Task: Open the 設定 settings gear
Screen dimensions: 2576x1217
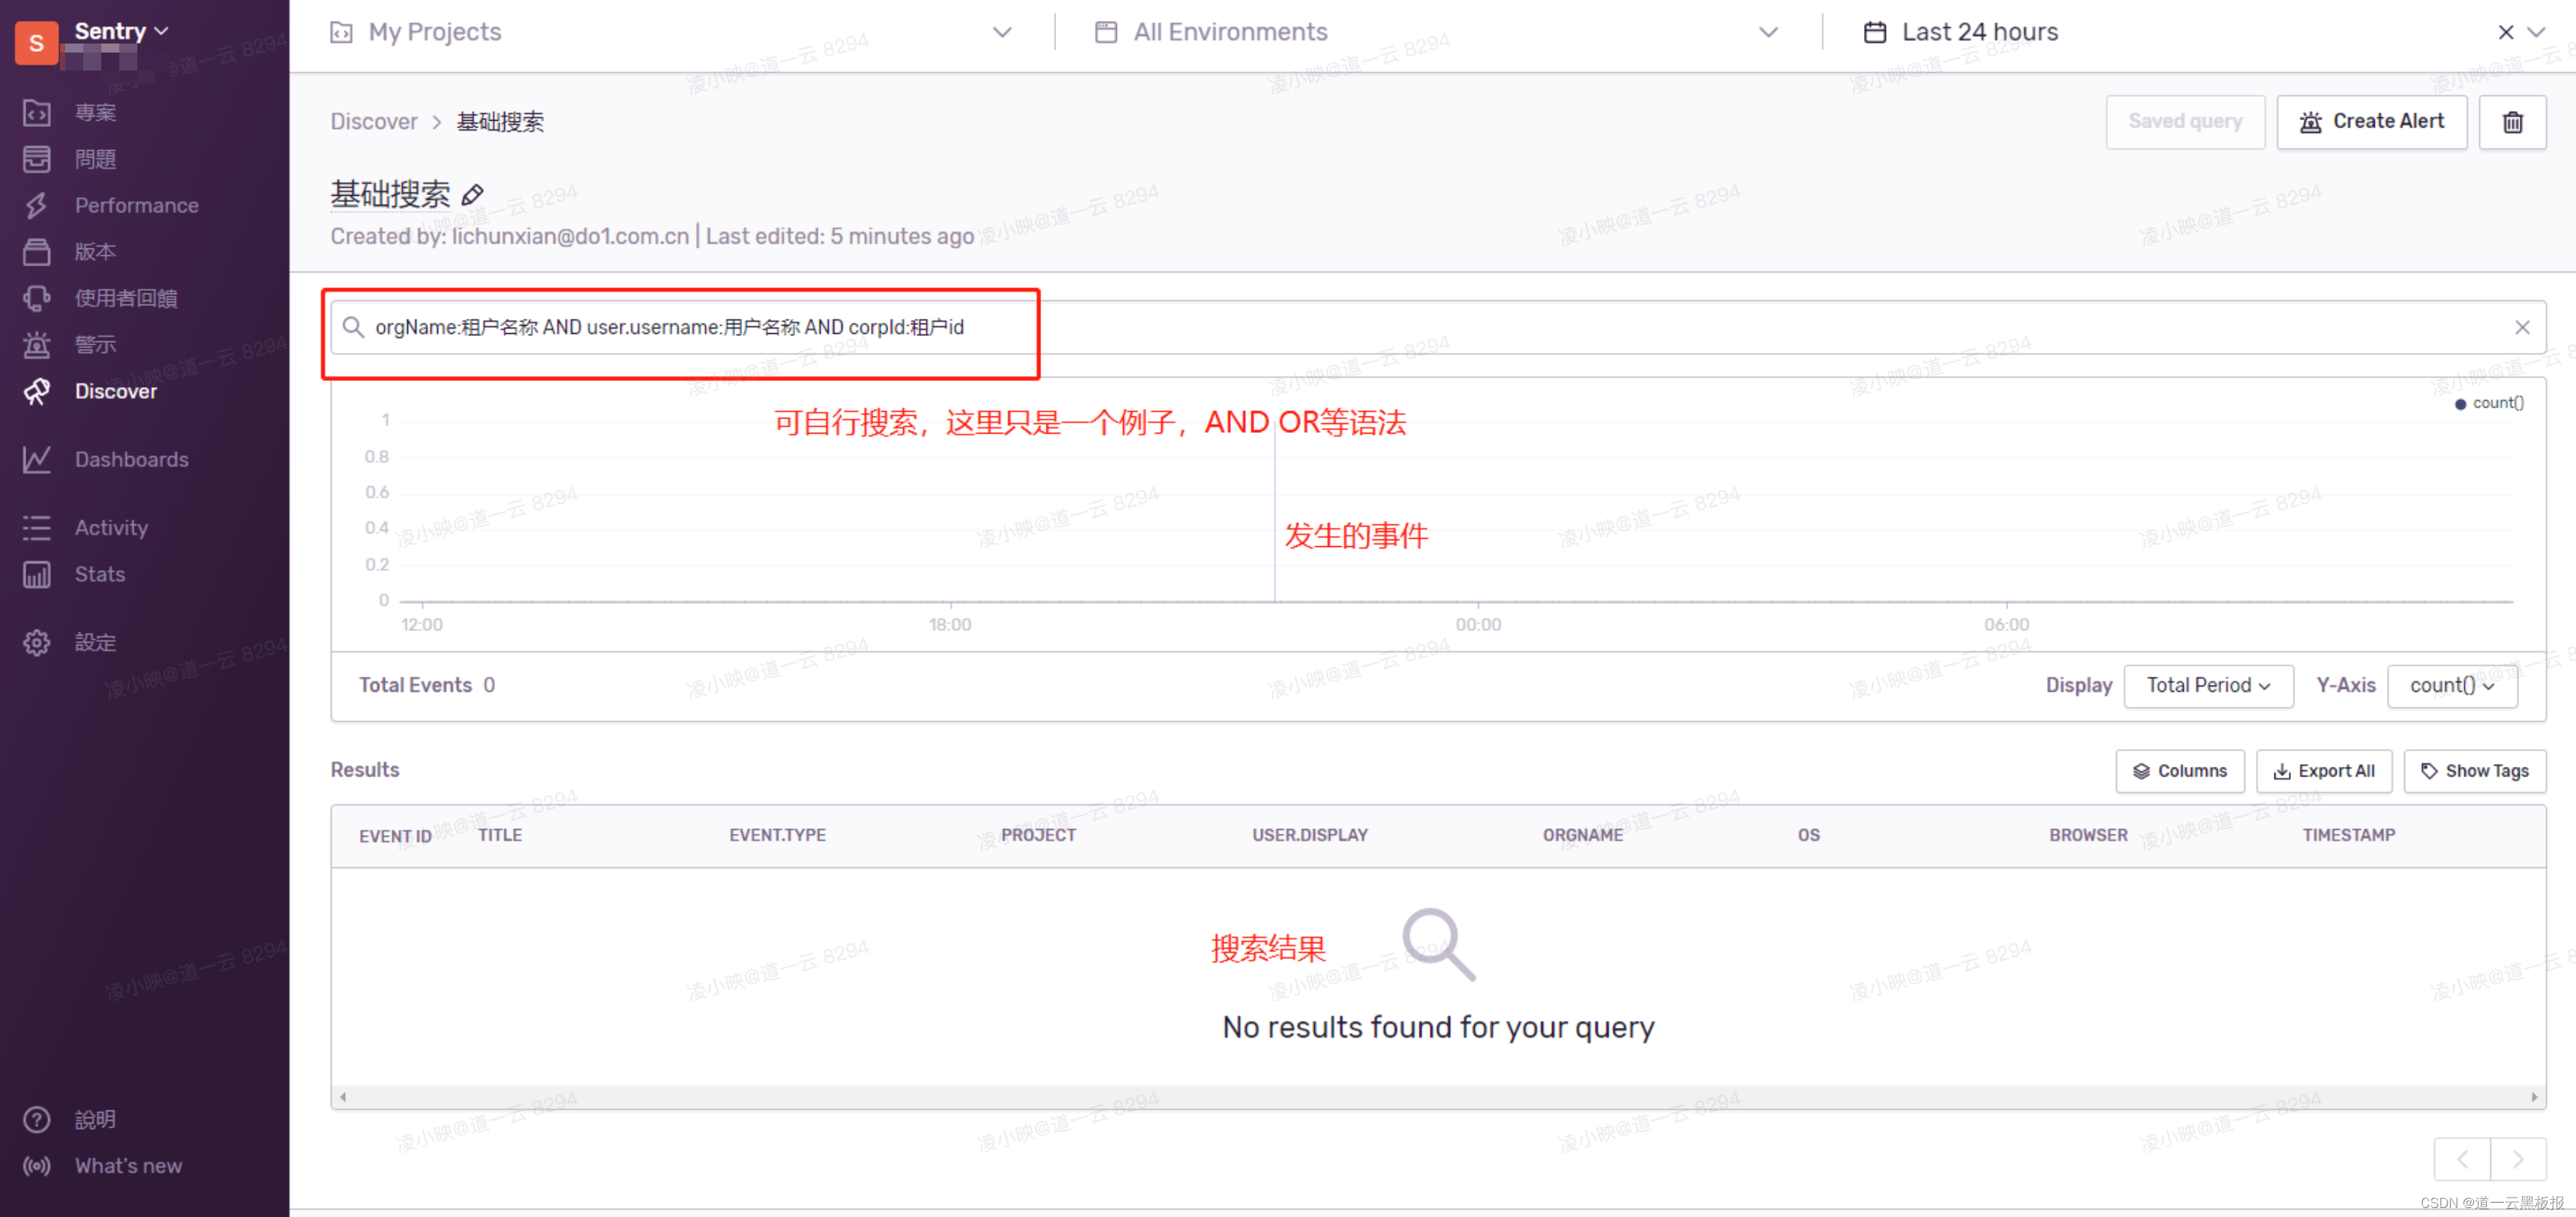Action: point(37,643)
